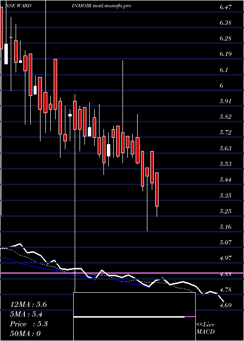
Task: Click the 5.25 price axis label
Action: coord(225,211)
